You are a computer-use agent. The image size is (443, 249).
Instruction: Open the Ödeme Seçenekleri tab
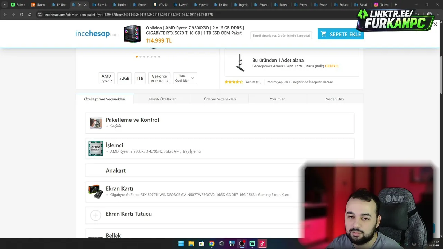(x=219, y=99)
